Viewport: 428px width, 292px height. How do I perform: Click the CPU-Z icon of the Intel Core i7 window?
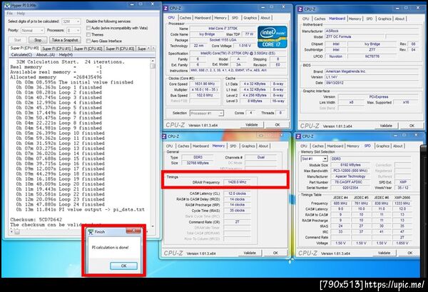[x=165, y=8]
